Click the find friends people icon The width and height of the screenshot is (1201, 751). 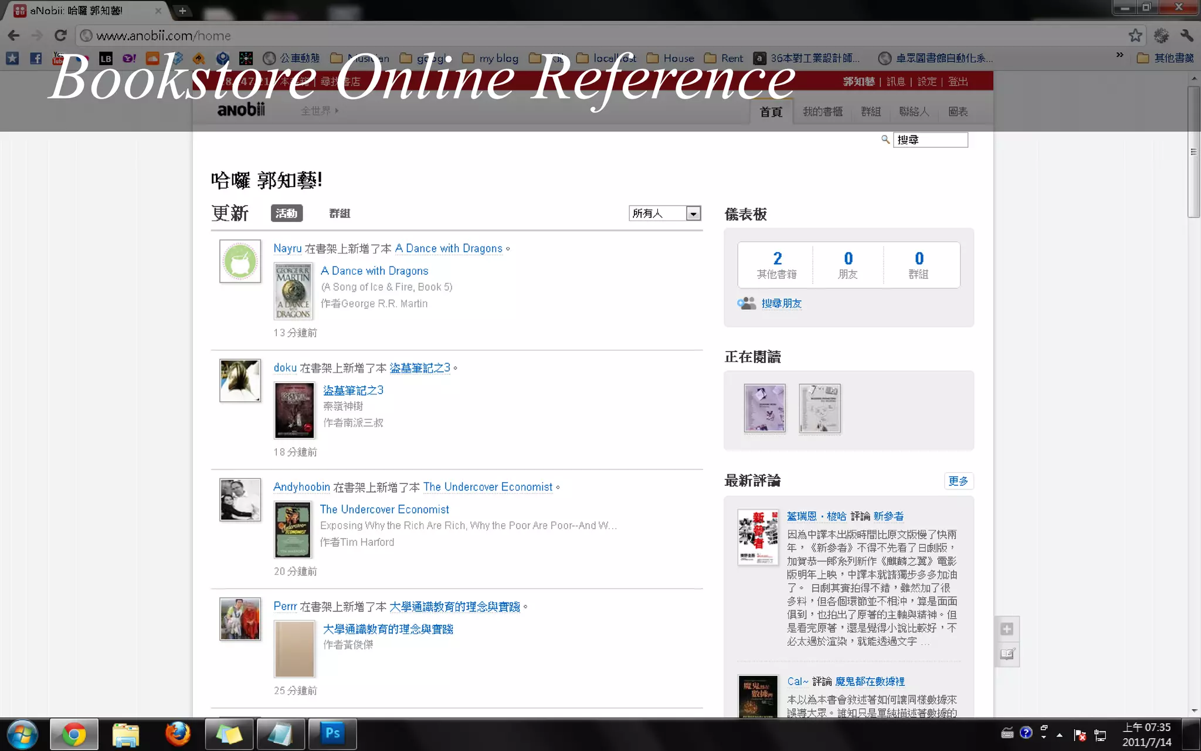coord(747,303)
